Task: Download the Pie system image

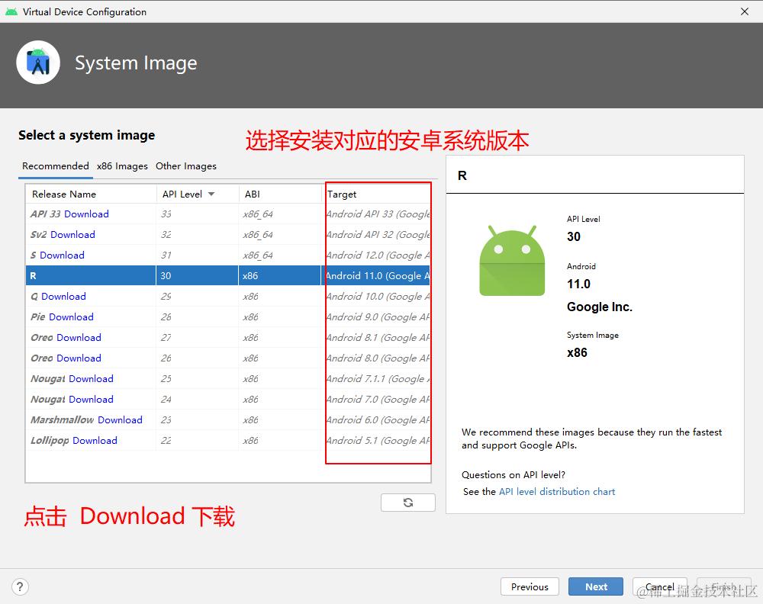Action: pyautogui.click(x=71, y=317)
